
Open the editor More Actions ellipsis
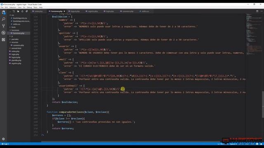262,11
